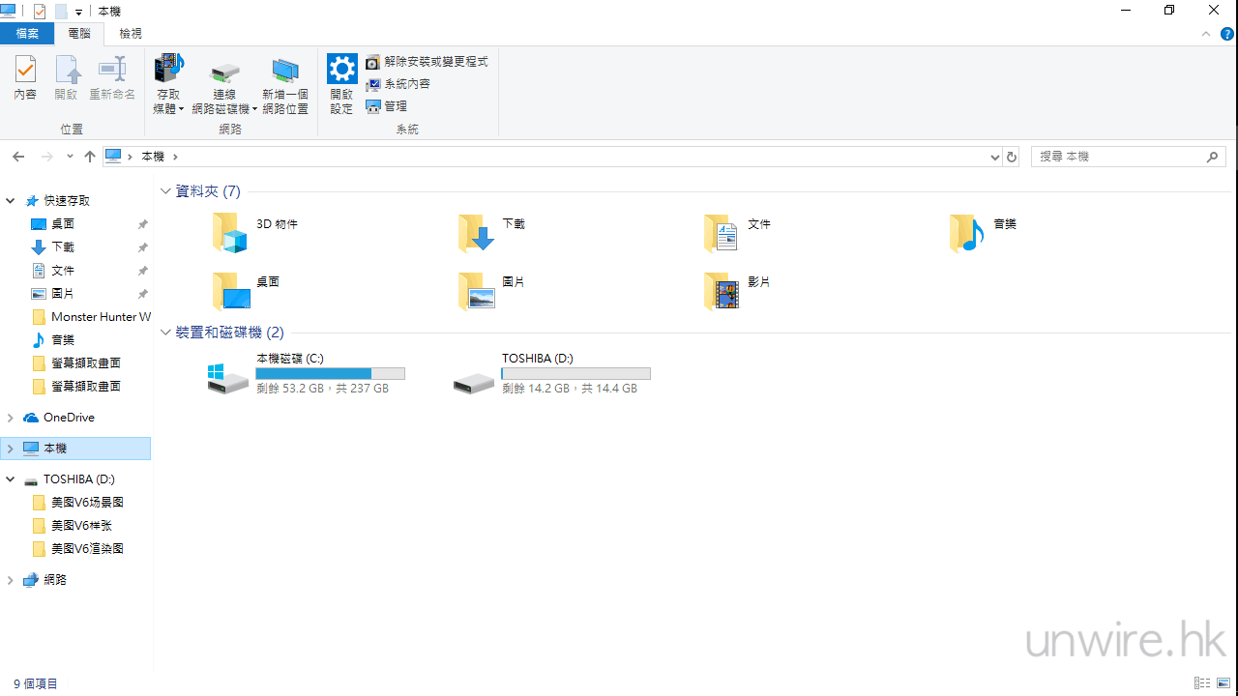Viewport: 1238px width, 696px height.
Task: Click the refresh icon beside address bar
Action: click(1012, 157)
